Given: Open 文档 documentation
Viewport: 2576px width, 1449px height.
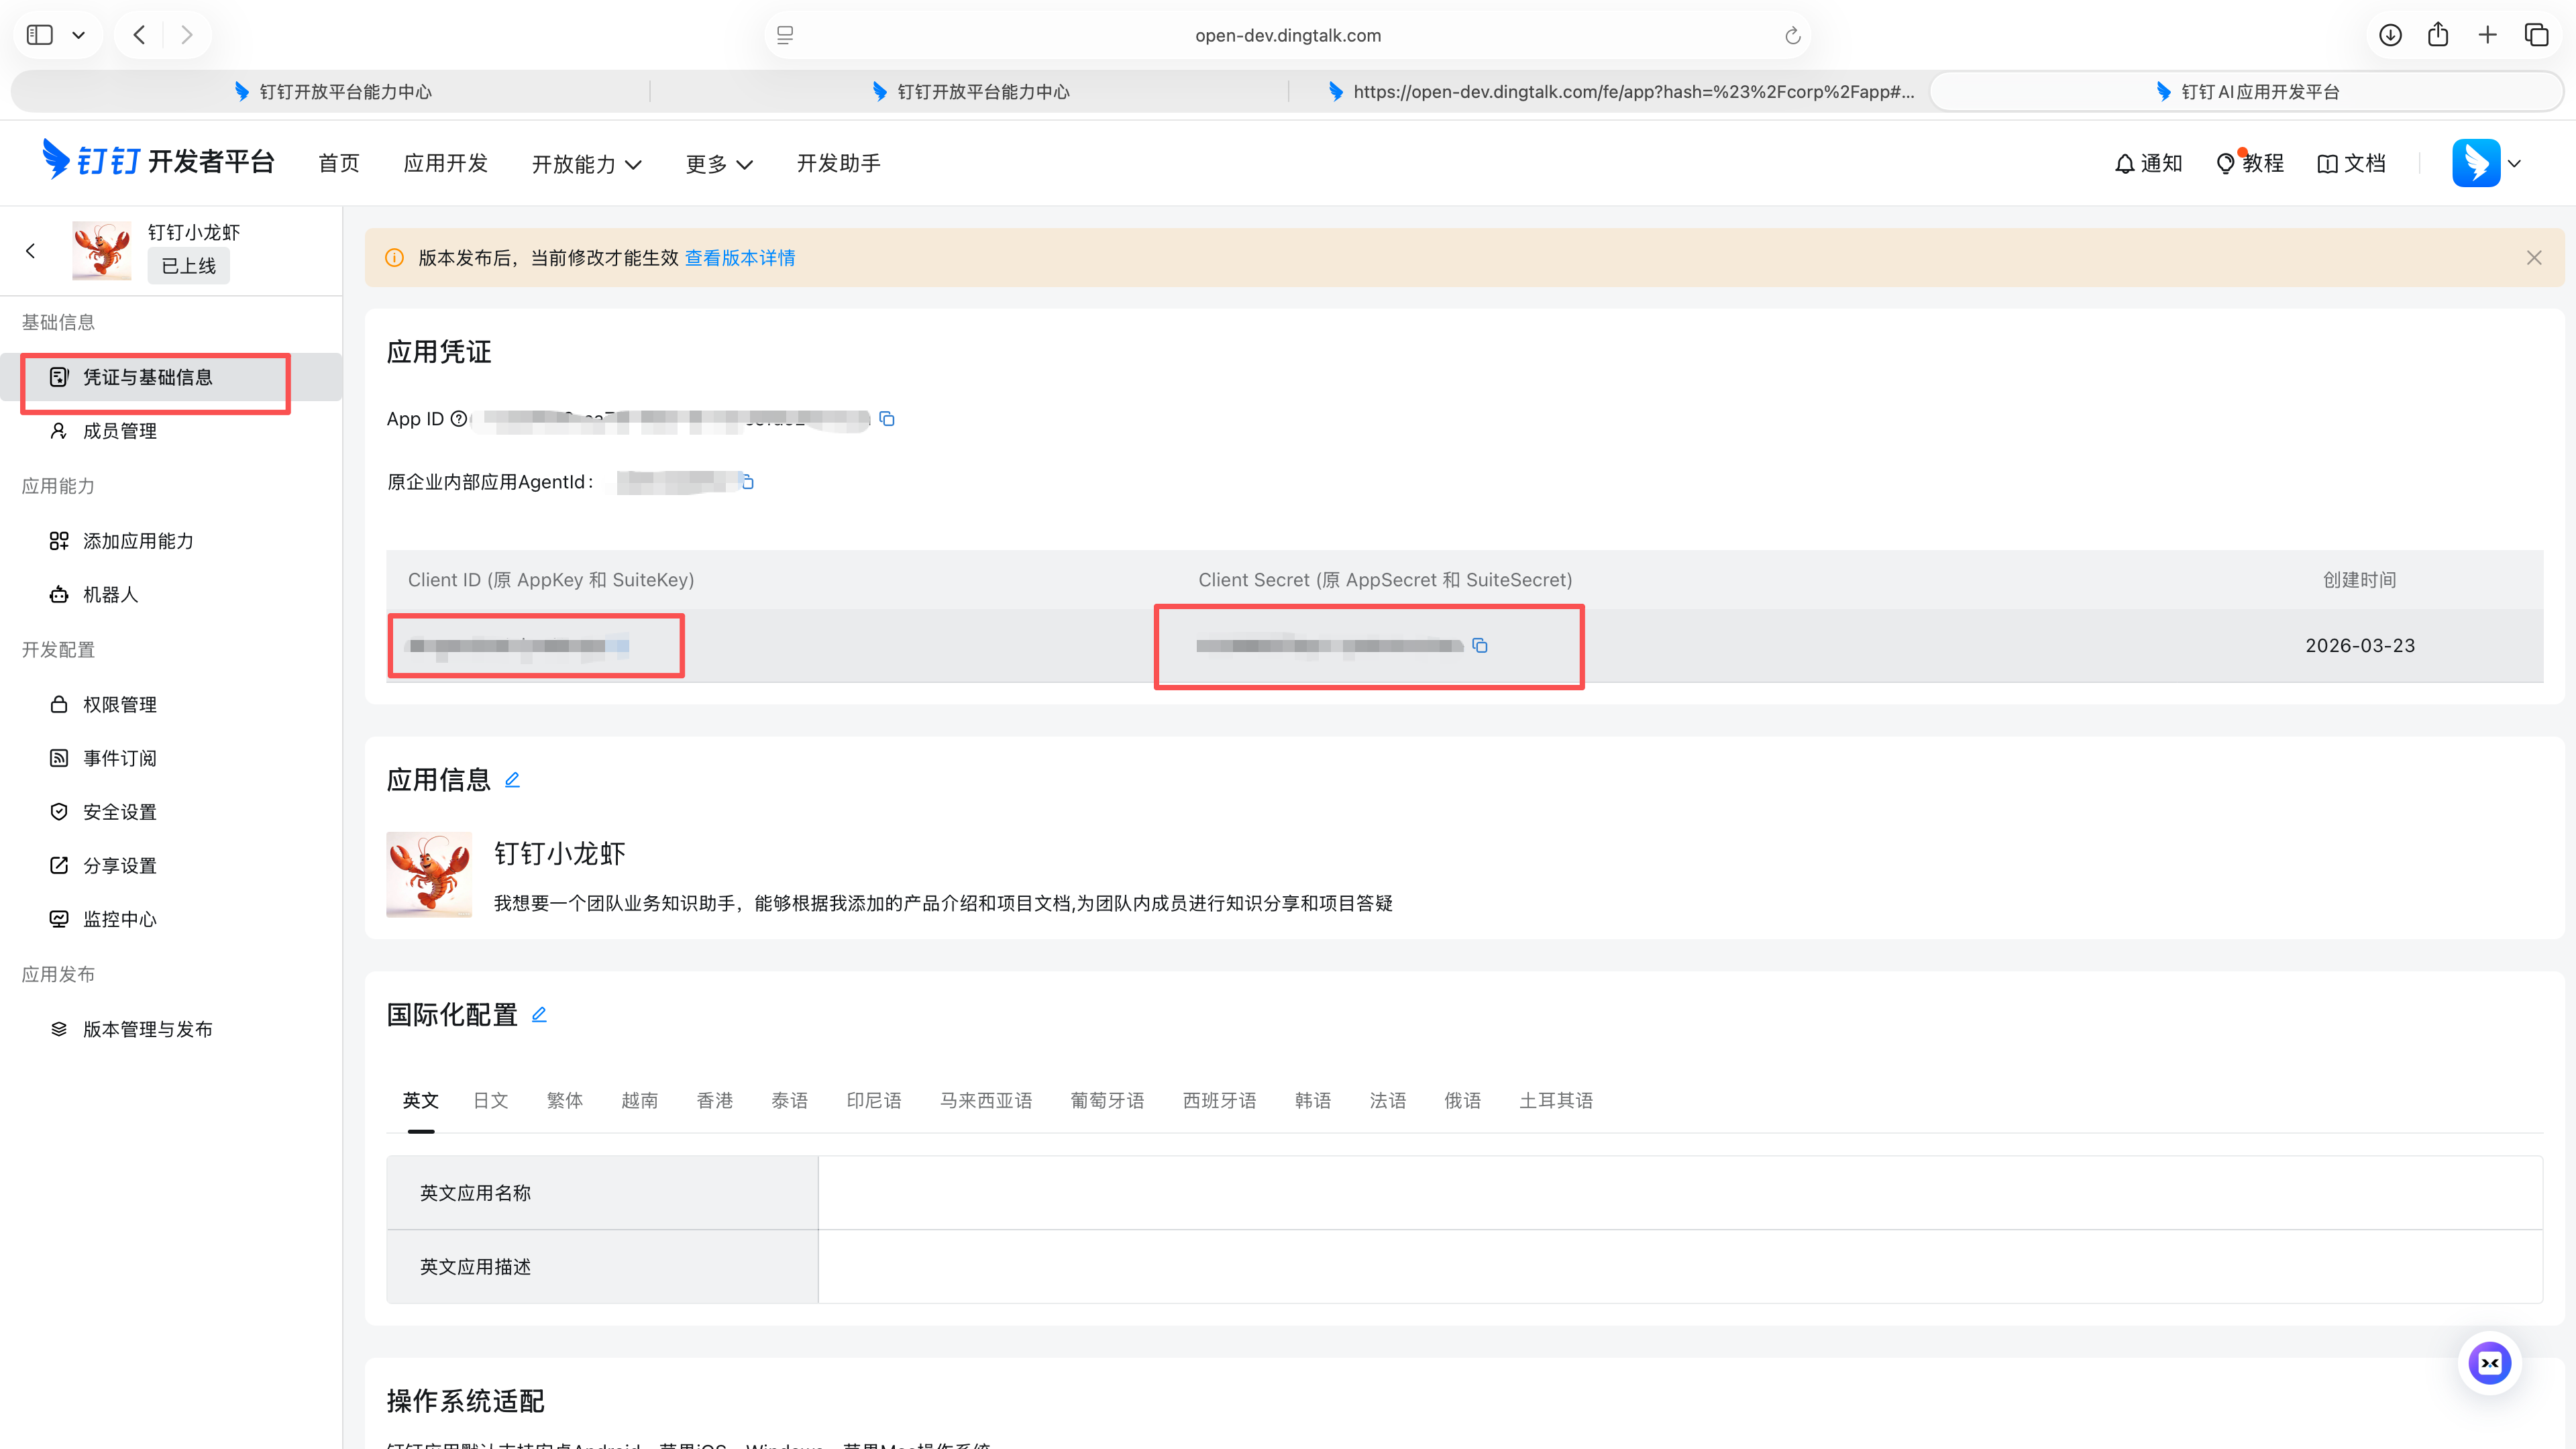Looking at the screenshot, I should point(2351,163).
